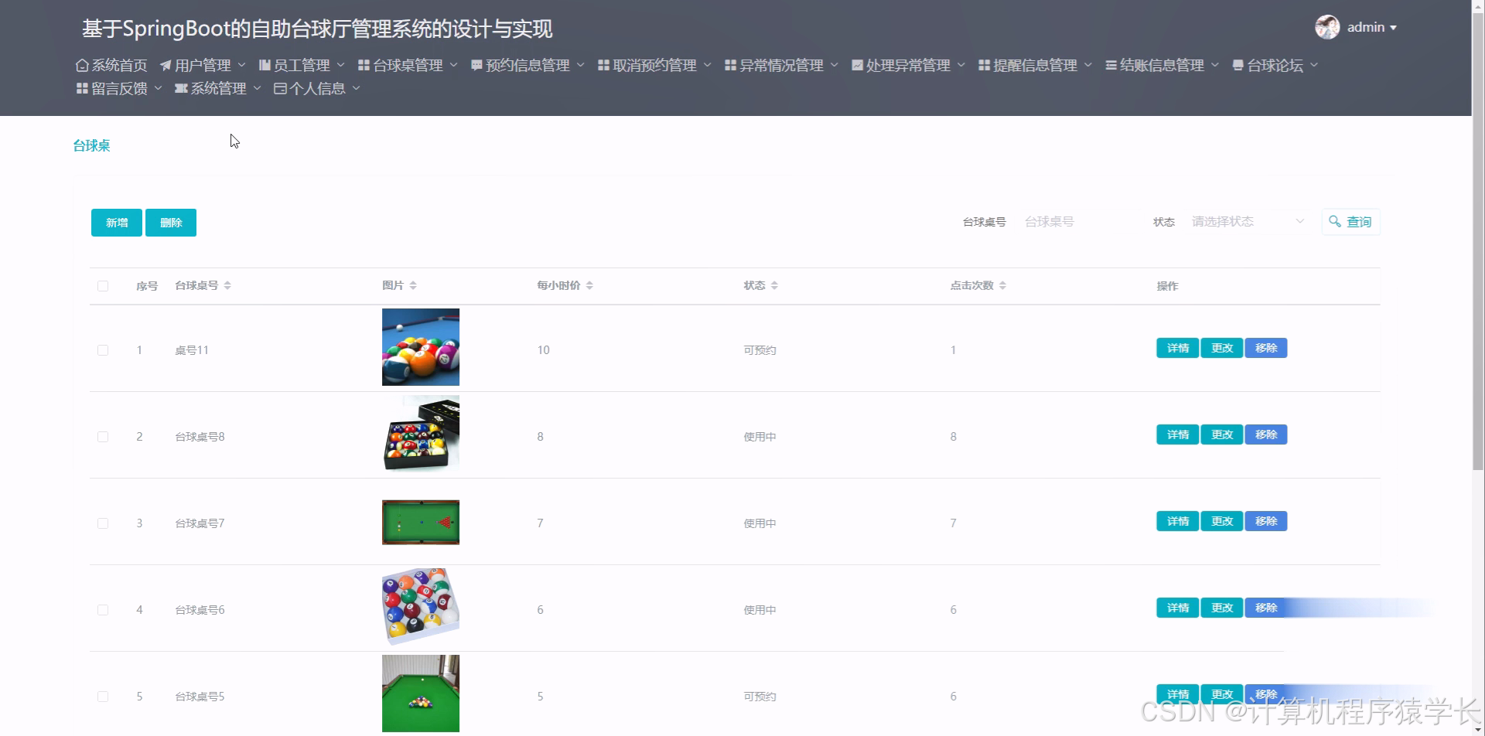Click the 台球论坛 forum icon
The image size is (1485, 736).
1237,65
